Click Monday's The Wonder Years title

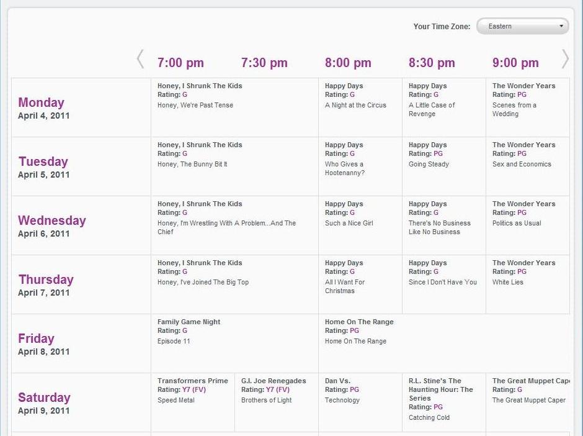tap(524, 86)
